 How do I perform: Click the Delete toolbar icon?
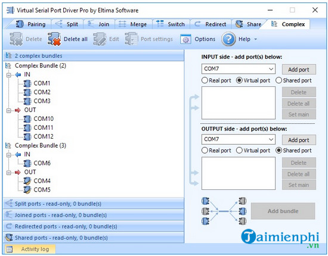pyautogui.click(x=16, y=39)
